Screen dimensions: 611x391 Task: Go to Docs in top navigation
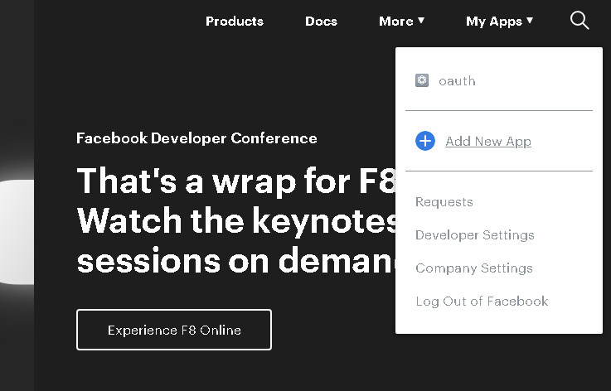(x=321, y=22)
